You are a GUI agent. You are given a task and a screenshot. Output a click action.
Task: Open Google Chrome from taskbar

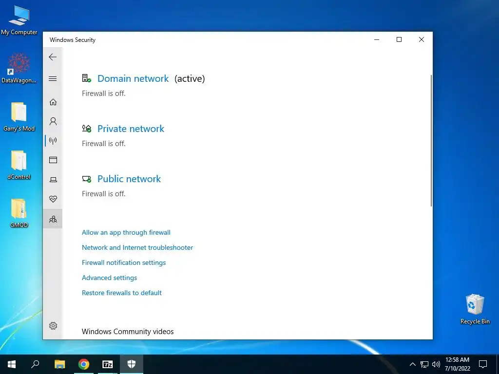84,364
